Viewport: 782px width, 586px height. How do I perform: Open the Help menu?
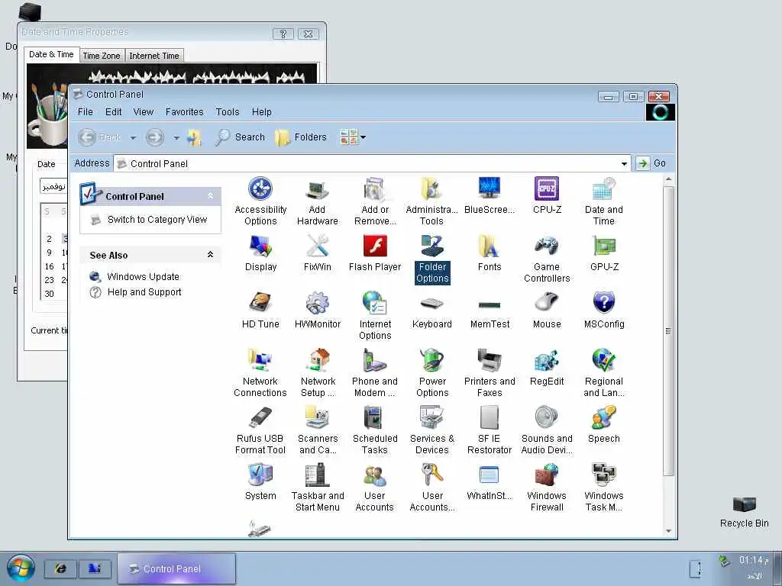(261, 111)
